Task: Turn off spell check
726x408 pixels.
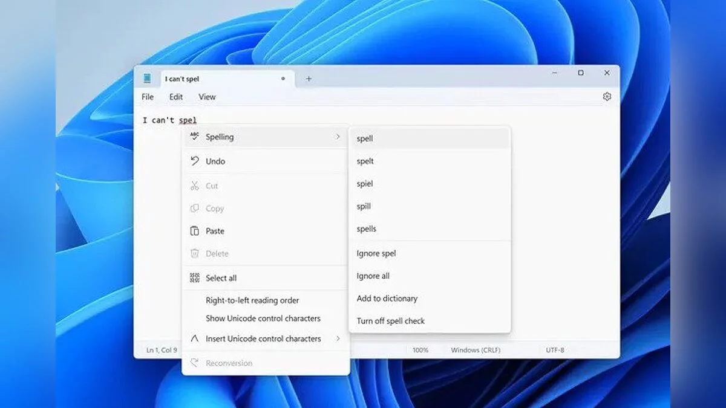Action: click(x=391, y=321)
